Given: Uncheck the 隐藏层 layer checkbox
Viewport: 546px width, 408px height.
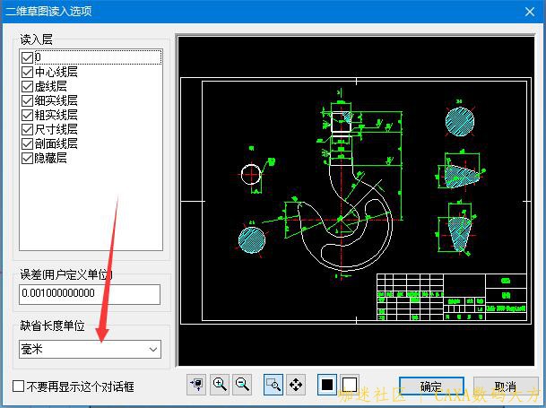Looking at the screenshot, I should [x=27, y=158].
